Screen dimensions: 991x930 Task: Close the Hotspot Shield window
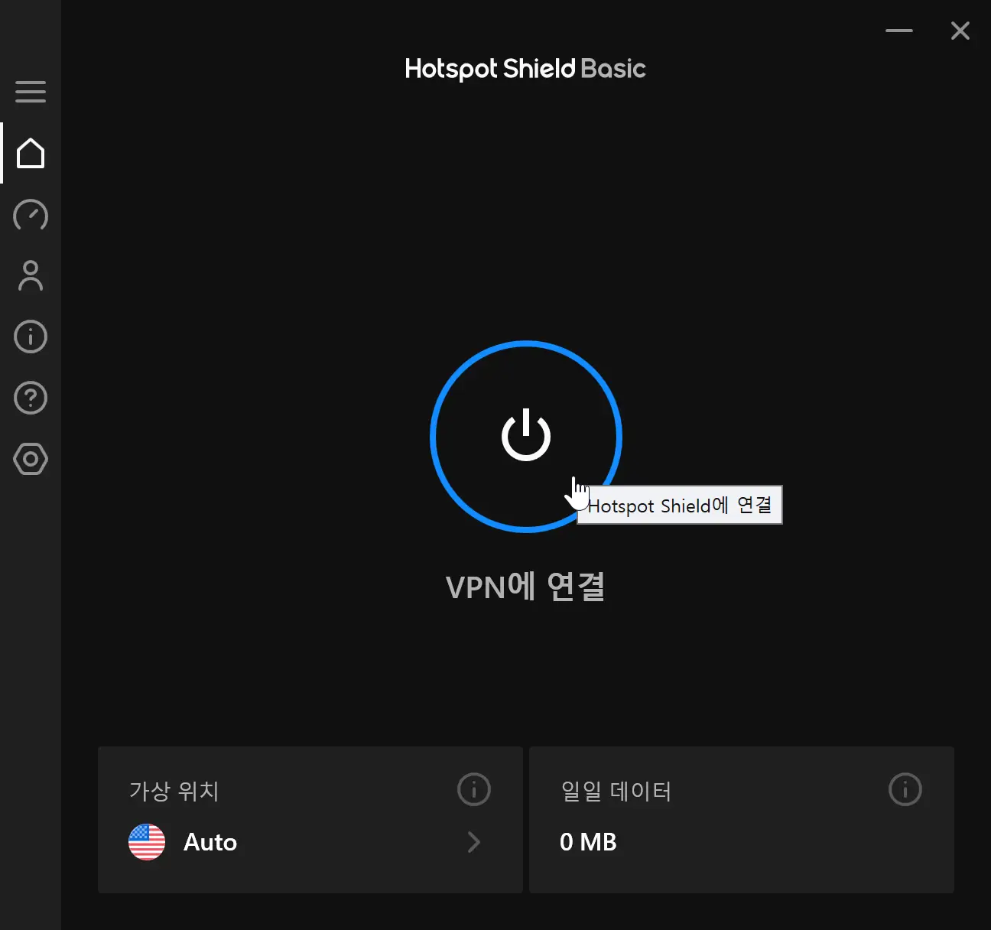click(960, 31)
